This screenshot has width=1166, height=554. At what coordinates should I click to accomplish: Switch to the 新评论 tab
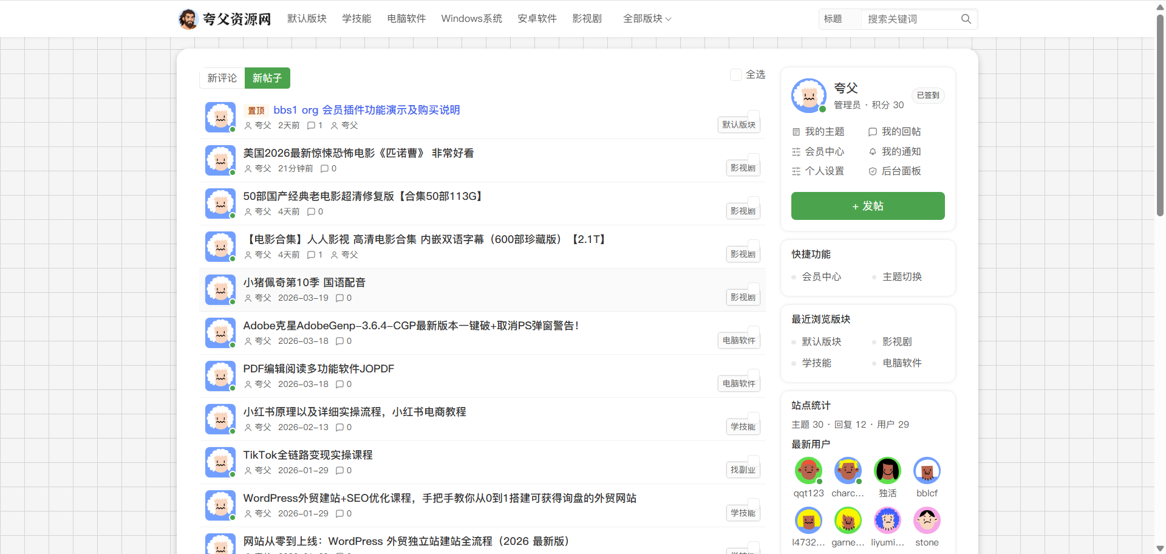tap(222, 78)
